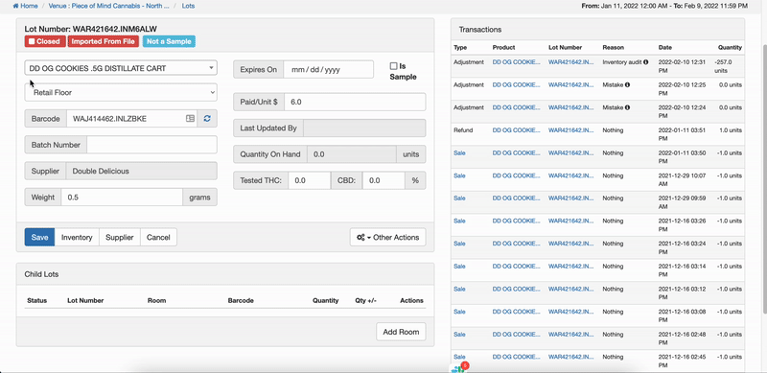
Task: Open the Lots breadcrumb link
Action: pyautogui.click(x=188, y=7)
